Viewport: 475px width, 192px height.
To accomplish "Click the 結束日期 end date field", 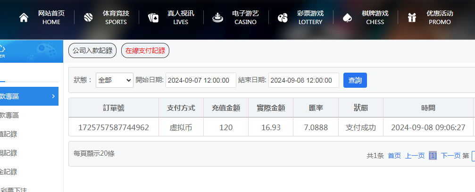I will point(303,80).
